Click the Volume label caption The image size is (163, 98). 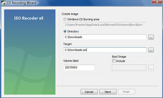[x=71, y=61]
